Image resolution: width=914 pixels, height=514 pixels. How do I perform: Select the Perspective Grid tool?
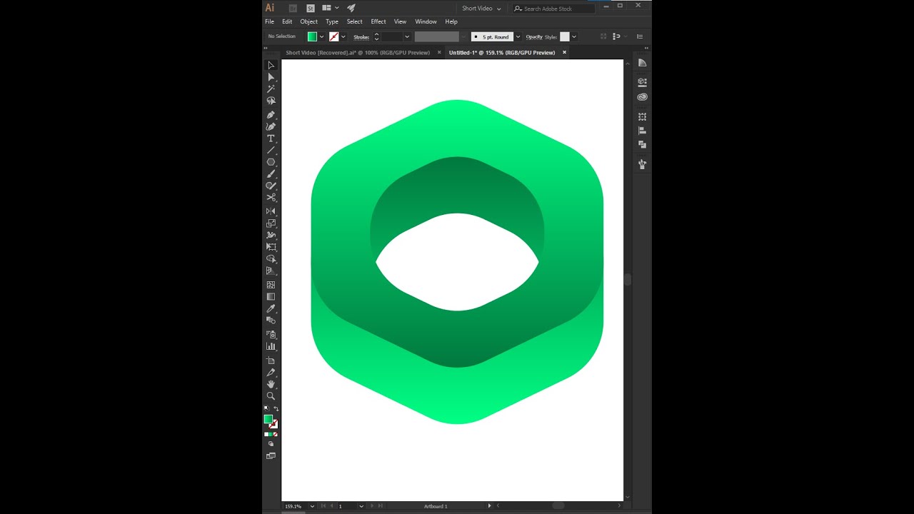271,271
